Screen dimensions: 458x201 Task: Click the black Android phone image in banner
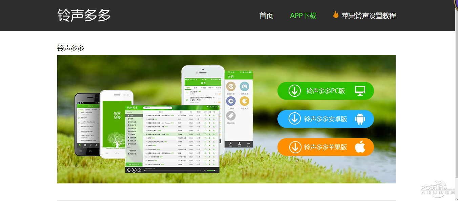[87, 125]
